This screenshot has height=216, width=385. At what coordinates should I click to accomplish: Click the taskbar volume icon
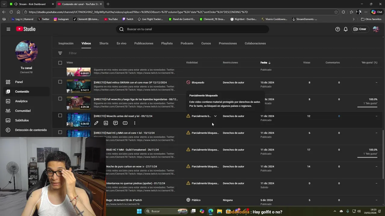point(359,211)
